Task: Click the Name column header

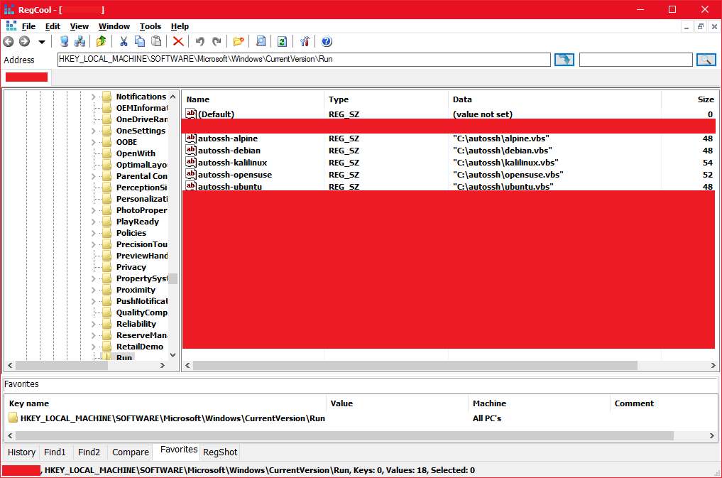Action: coord(253,99)
